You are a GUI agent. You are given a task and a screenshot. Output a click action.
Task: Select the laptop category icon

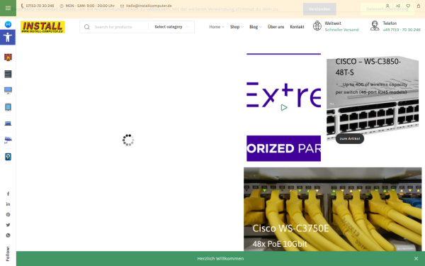8,123
